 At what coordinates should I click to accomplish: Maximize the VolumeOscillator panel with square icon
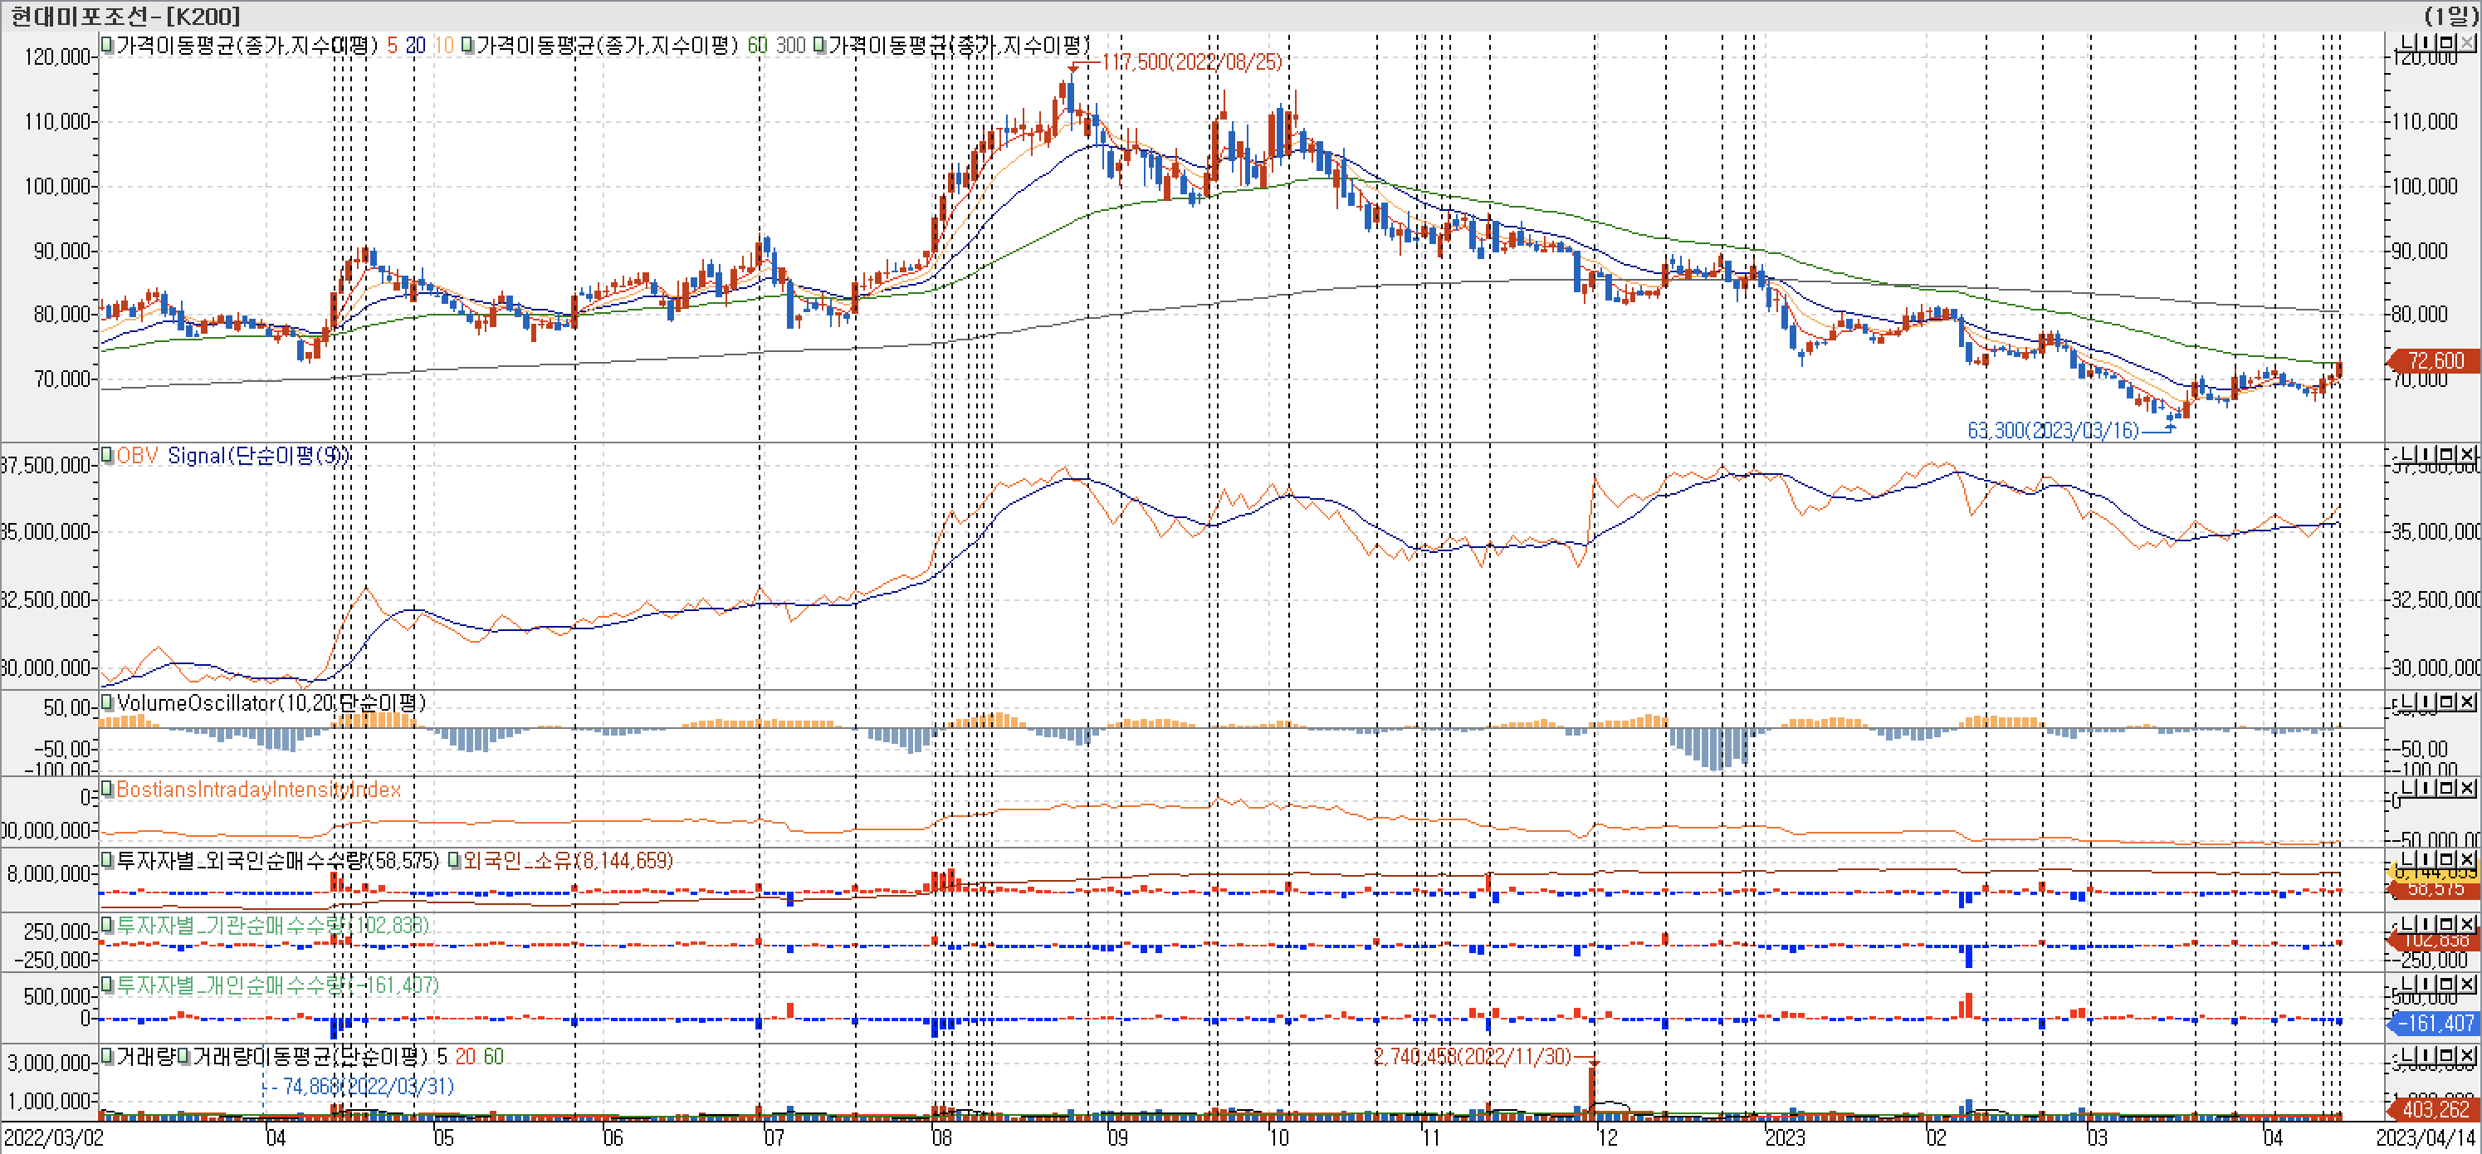click(x=2445, y=702)
